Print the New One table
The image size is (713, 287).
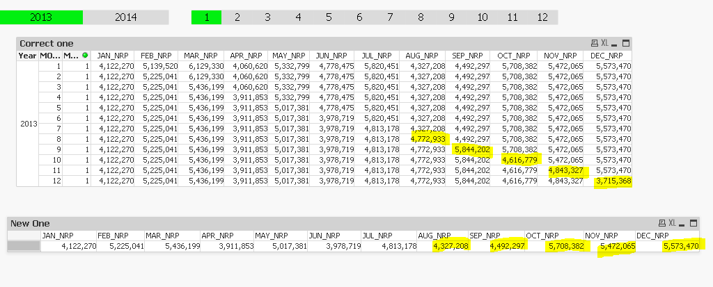(662, 223)
